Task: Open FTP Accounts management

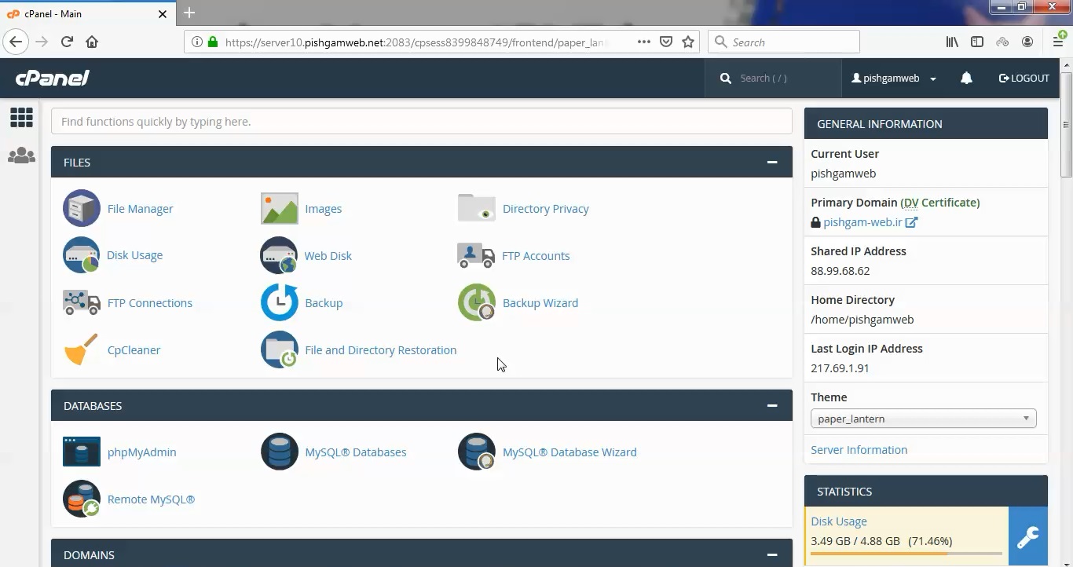Action: [536, 255]
